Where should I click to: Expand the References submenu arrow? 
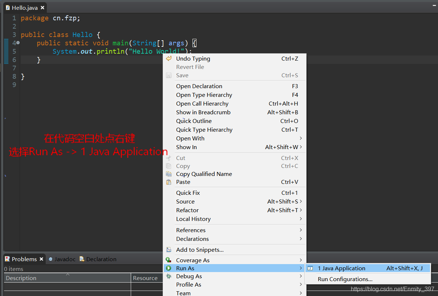(301, 230)
